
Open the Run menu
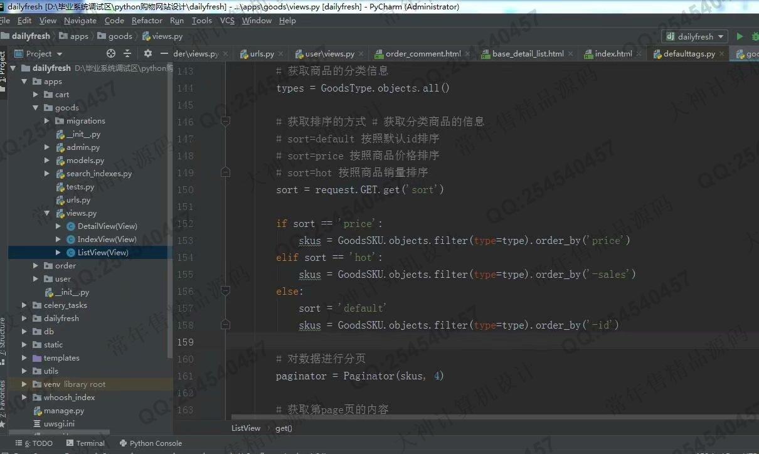tap(177, 21)
